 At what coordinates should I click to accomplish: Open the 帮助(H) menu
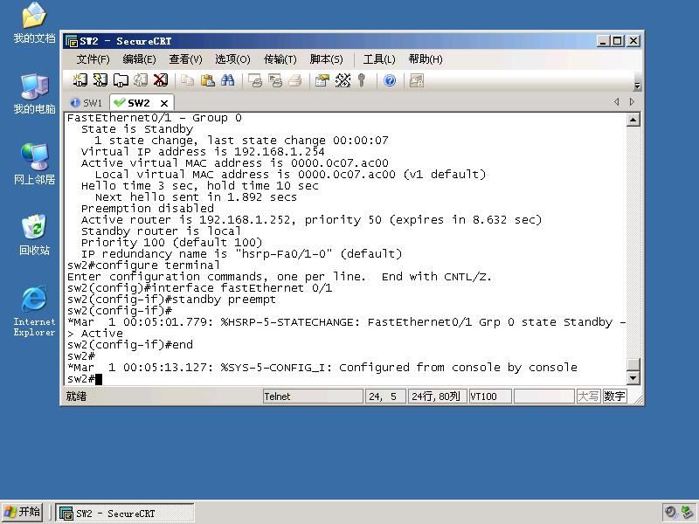[x=426, y=59]
